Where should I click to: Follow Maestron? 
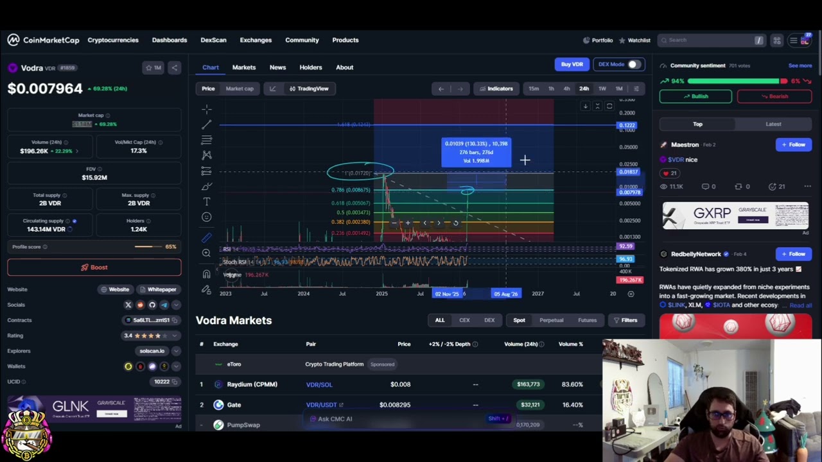coord(793,145)
